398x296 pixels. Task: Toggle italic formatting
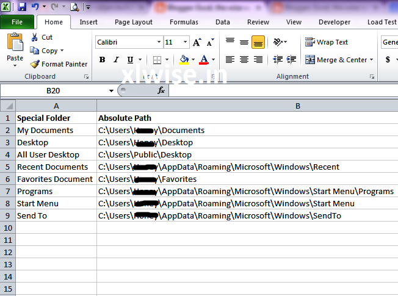click(116, 60)
